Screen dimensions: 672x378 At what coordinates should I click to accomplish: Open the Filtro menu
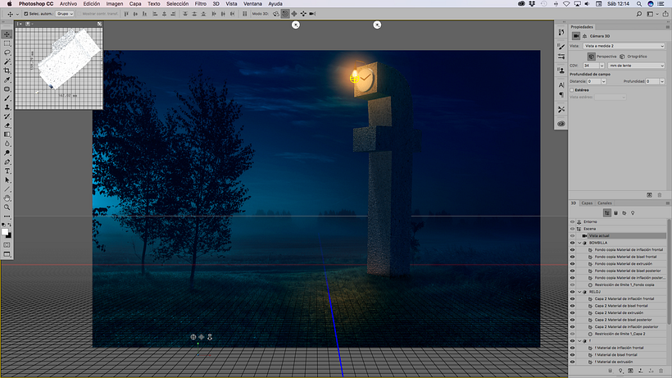[200, 3]
